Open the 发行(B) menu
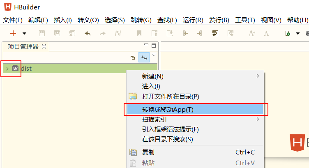This screenshot has height=168, width=309. pos(219,20)
